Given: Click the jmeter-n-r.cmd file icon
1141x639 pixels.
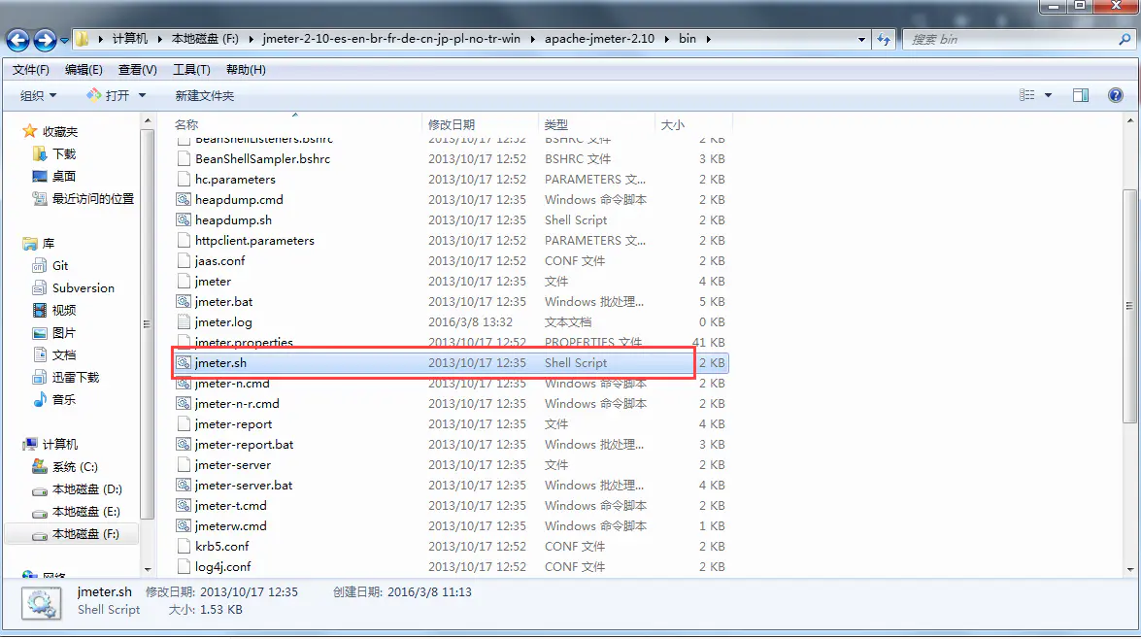Looking at the screenshot, I should point(185,403).
